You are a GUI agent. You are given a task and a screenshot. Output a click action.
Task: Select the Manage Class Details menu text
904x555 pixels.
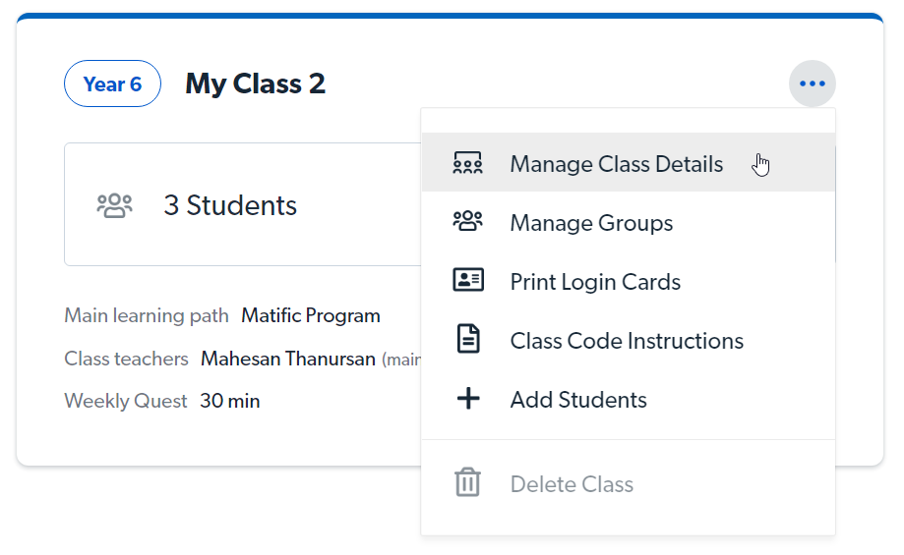click(616, 164)
